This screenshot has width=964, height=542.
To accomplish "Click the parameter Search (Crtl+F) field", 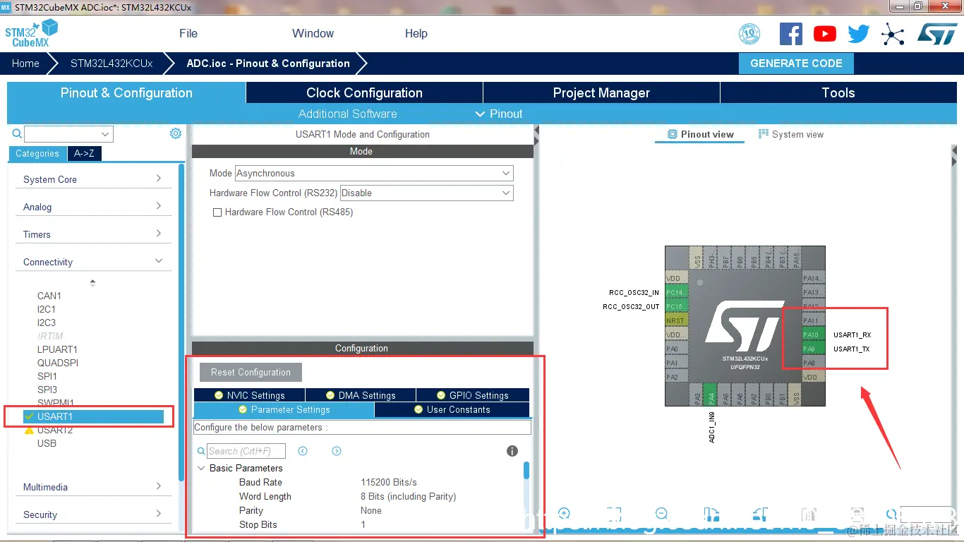I will [246, 451].
